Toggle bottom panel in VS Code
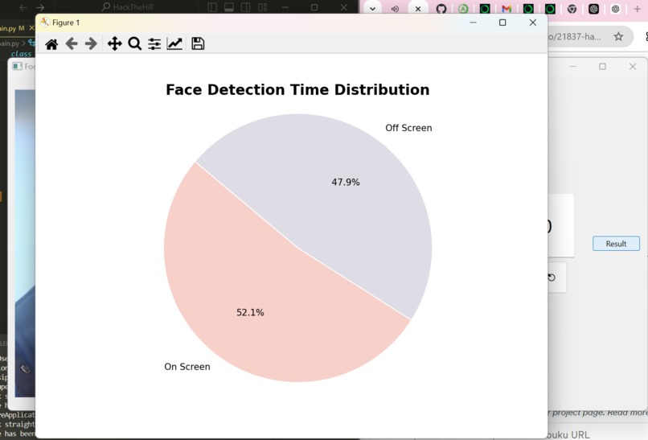 click(x=229, y=7)
